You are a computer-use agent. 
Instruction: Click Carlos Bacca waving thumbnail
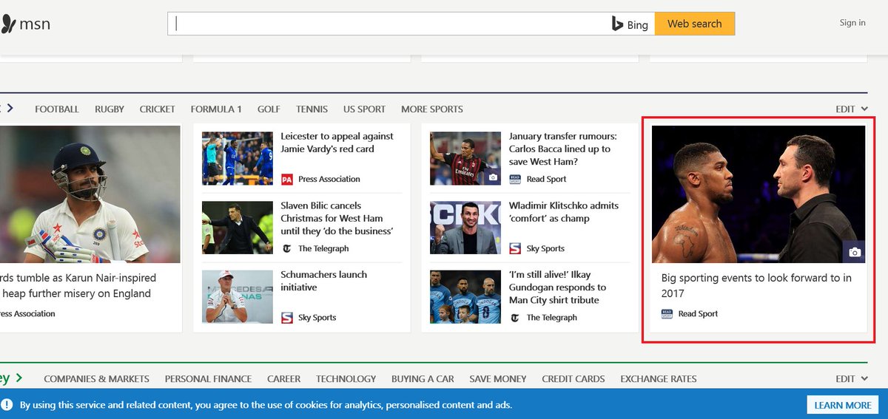click(x=465, y=158)
